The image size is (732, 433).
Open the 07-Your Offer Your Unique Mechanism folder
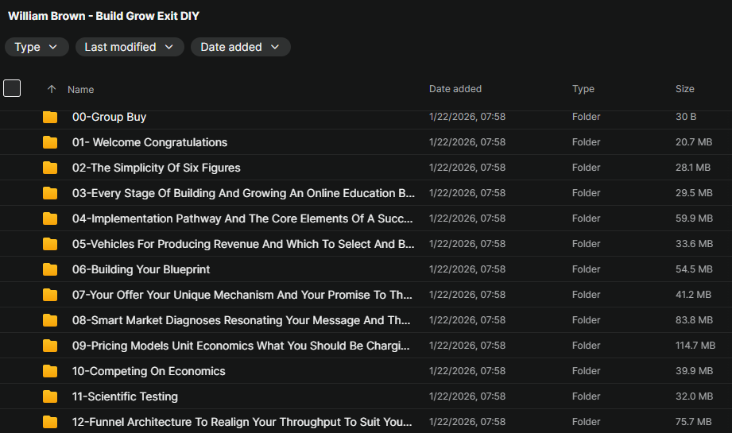coord(242,295)
